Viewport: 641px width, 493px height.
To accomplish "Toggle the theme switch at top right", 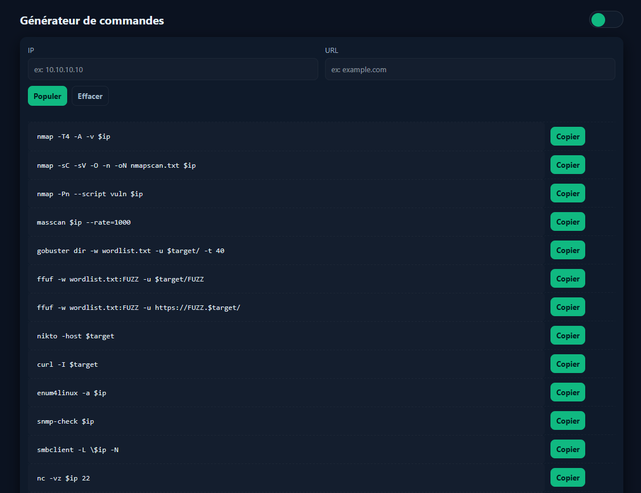I will click(606, 19).
